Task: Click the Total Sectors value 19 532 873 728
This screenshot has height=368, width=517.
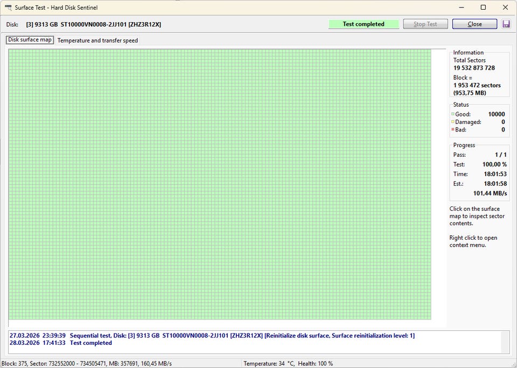Action: tap(474, 68)
